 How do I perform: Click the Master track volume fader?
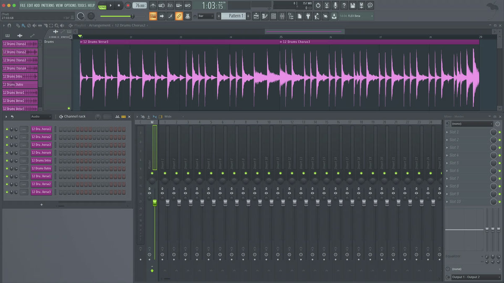(x=155, y=203)
